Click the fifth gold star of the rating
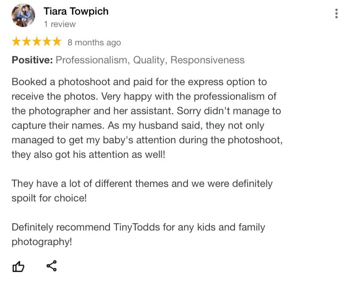Viewport: 354px width, 286px height. (x=57, y=42)
